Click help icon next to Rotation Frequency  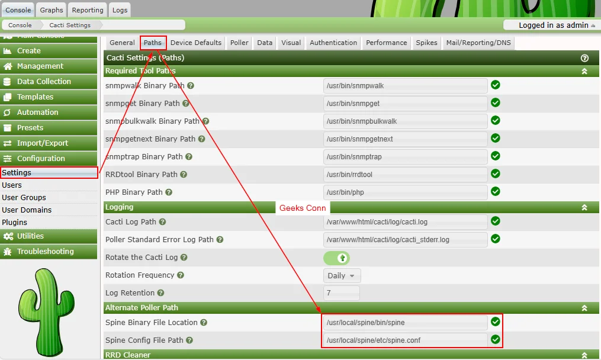point(181,275)
